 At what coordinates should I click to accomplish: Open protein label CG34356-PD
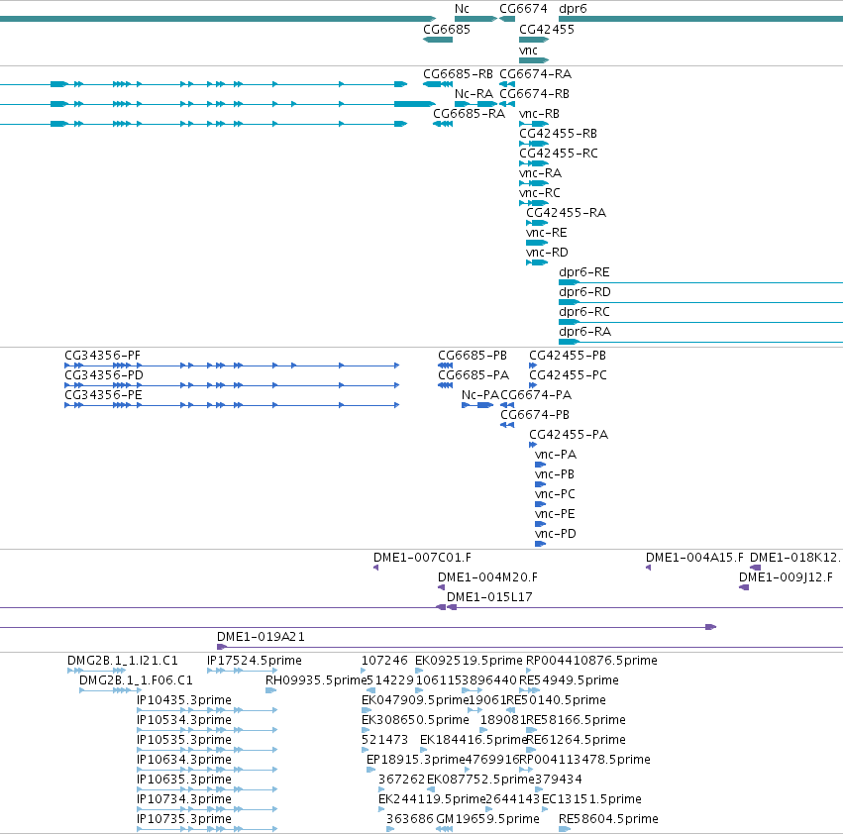coord(104,374)
